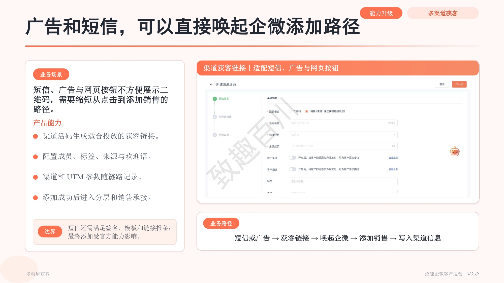504x283 pixels.
Task: Open the 选择分组 dropdown
Action: point(343,135)
